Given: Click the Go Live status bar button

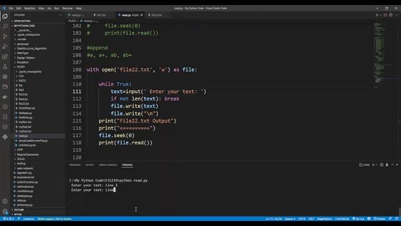Looking at the screenshot, I should click(358, 219).
